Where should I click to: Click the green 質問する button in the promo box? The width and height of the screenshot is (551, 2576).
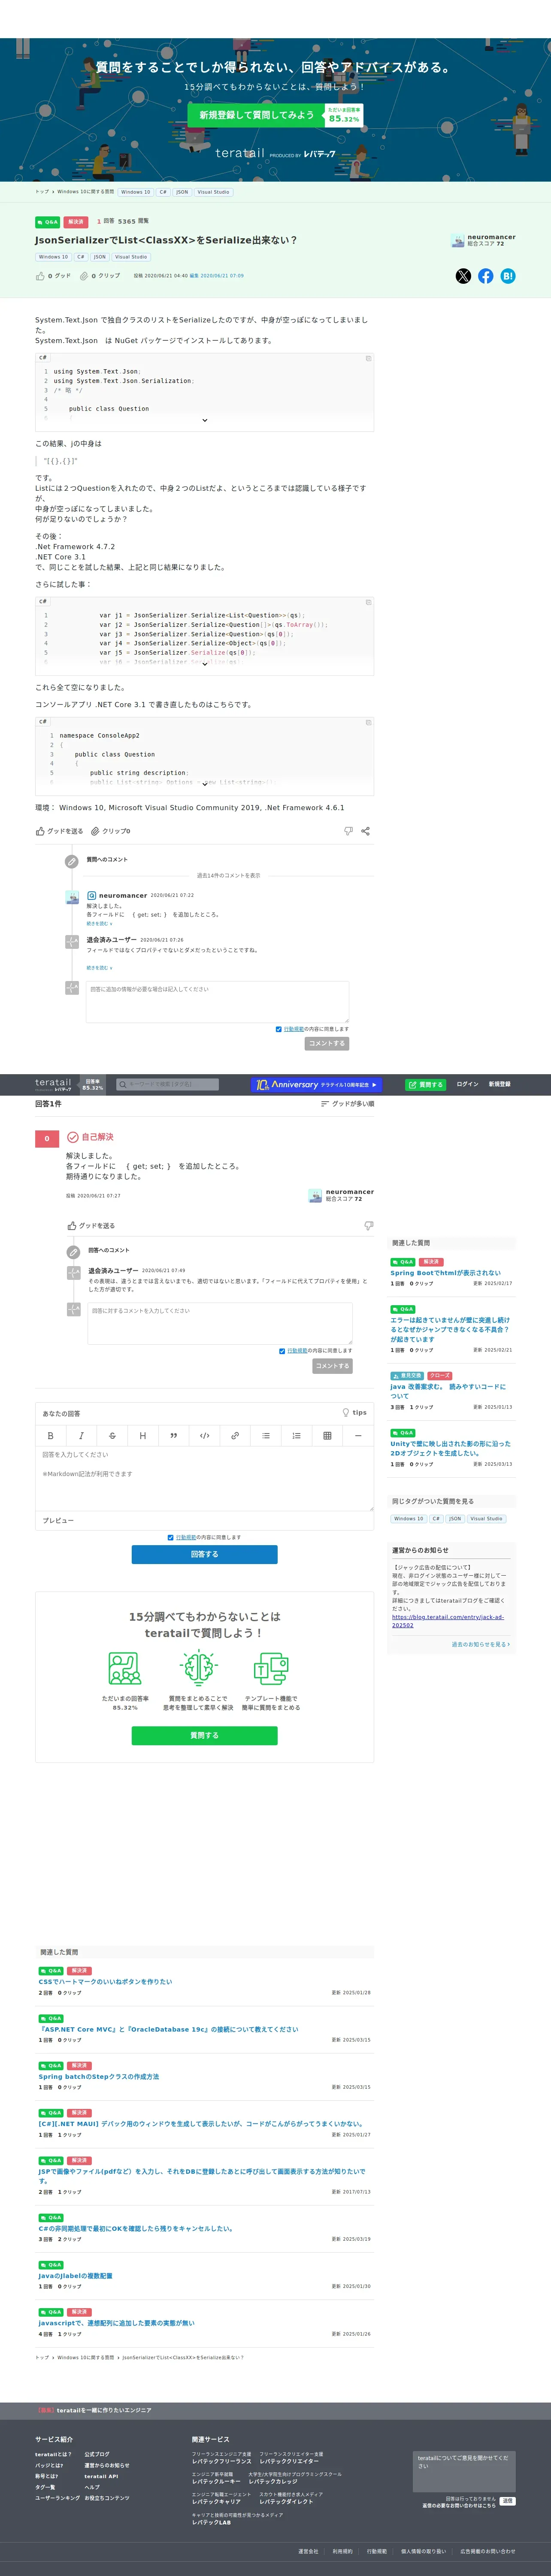pos(205,1735)
